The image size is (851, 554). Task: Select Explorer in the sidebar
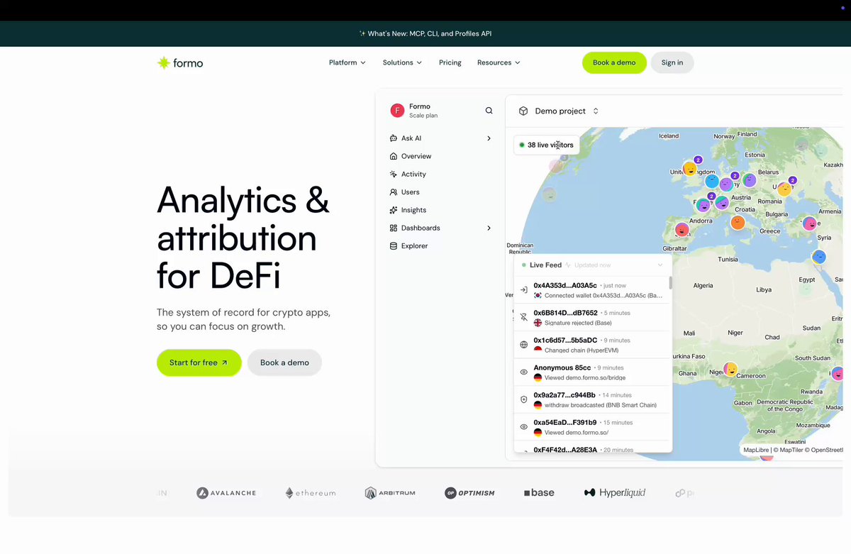point(415,246)
